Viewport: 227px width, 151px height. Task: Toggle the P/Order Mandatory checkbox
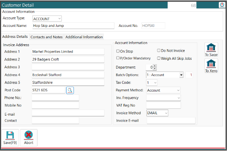click(118, 58)
